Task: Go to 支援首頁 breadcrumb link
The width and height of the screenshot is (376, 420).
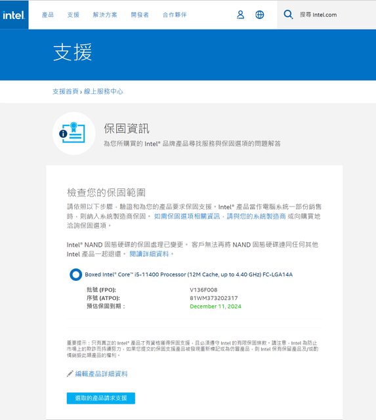Action: [66, 91]
